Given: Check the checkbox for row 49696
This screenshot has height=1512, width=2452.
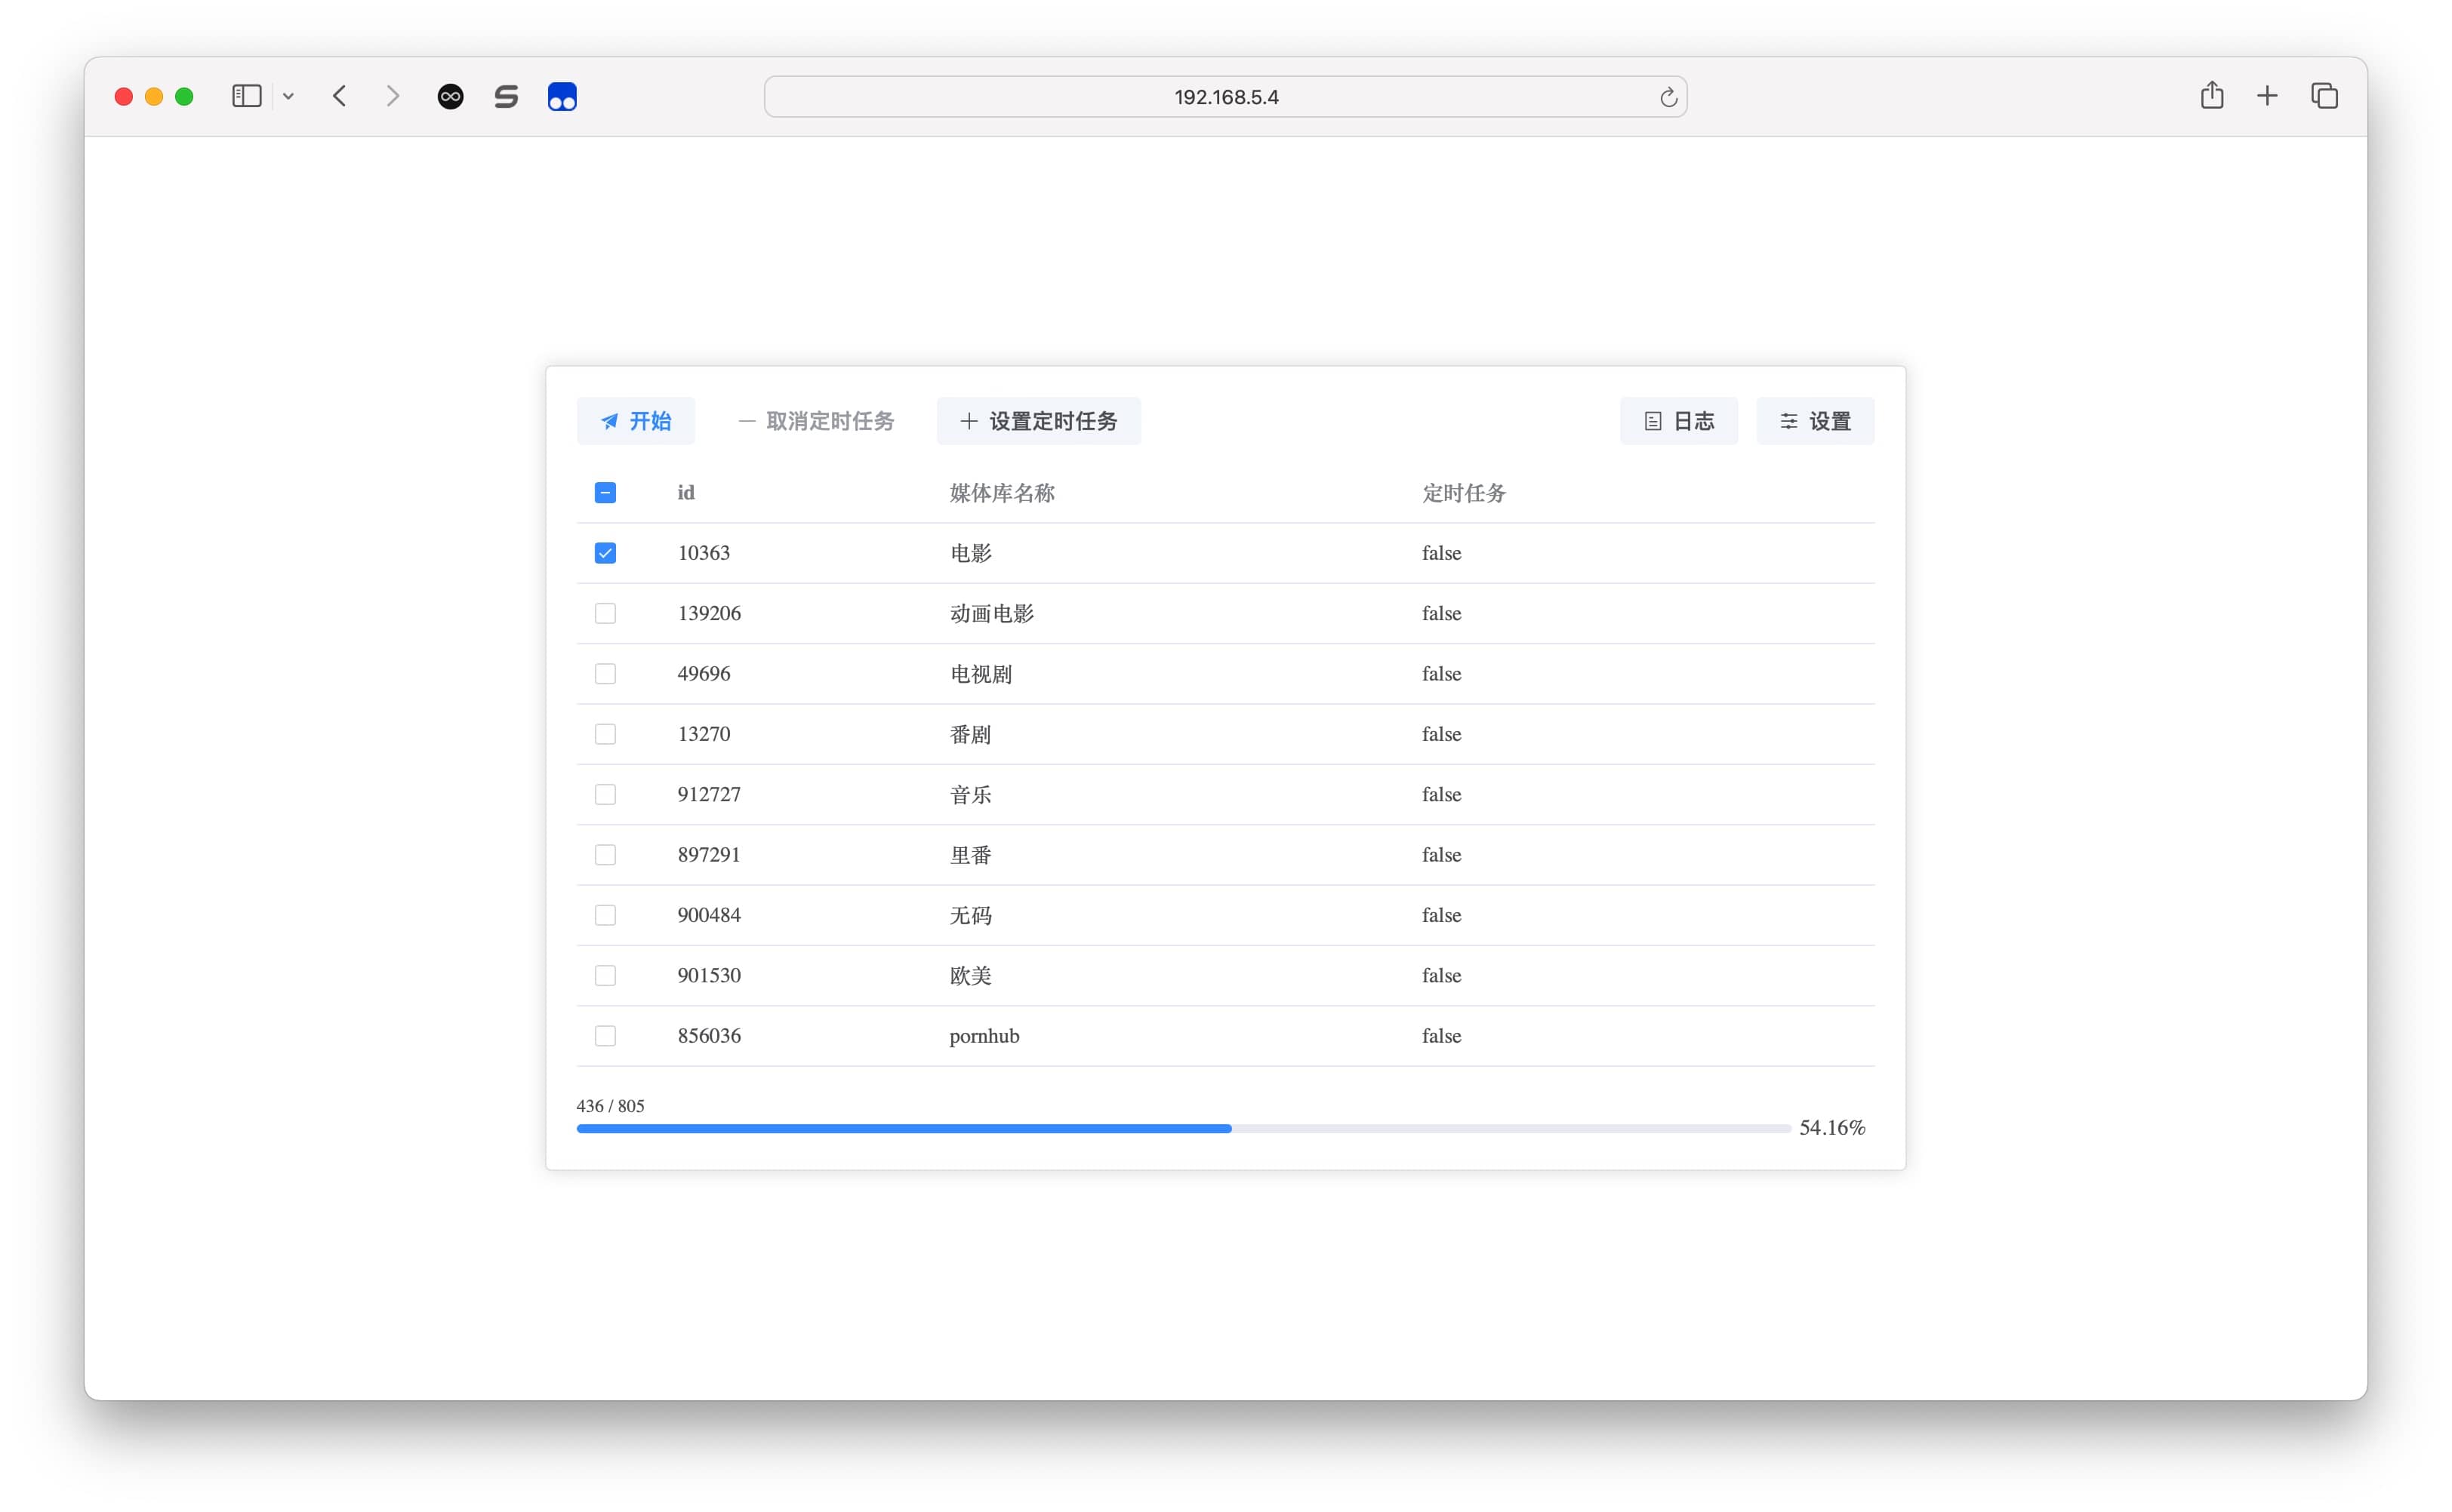Looking at the screenshot, I should (605, 674).
